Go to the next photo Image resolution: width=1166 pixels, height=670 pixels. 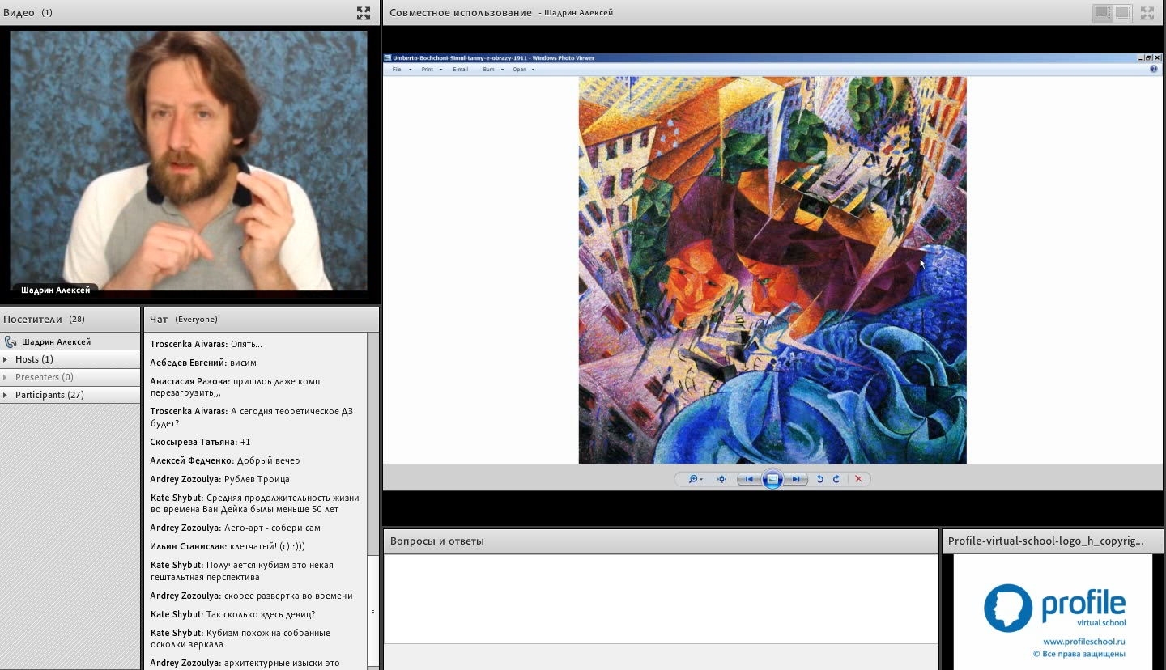[x=797, y=479]
